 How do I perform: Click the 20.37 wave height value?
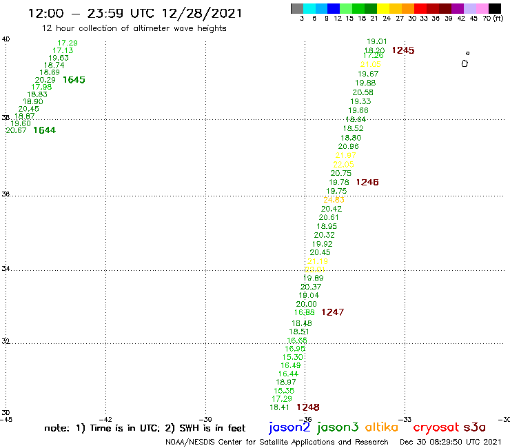(311, 287)
